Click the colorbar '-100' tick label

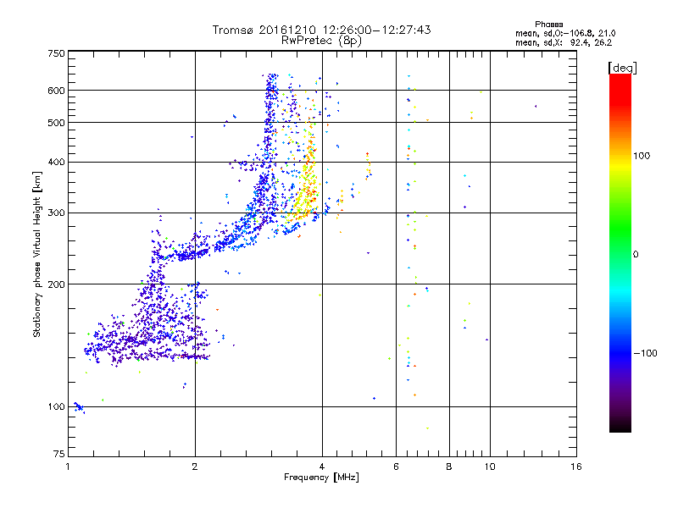[x=646, y=353]
